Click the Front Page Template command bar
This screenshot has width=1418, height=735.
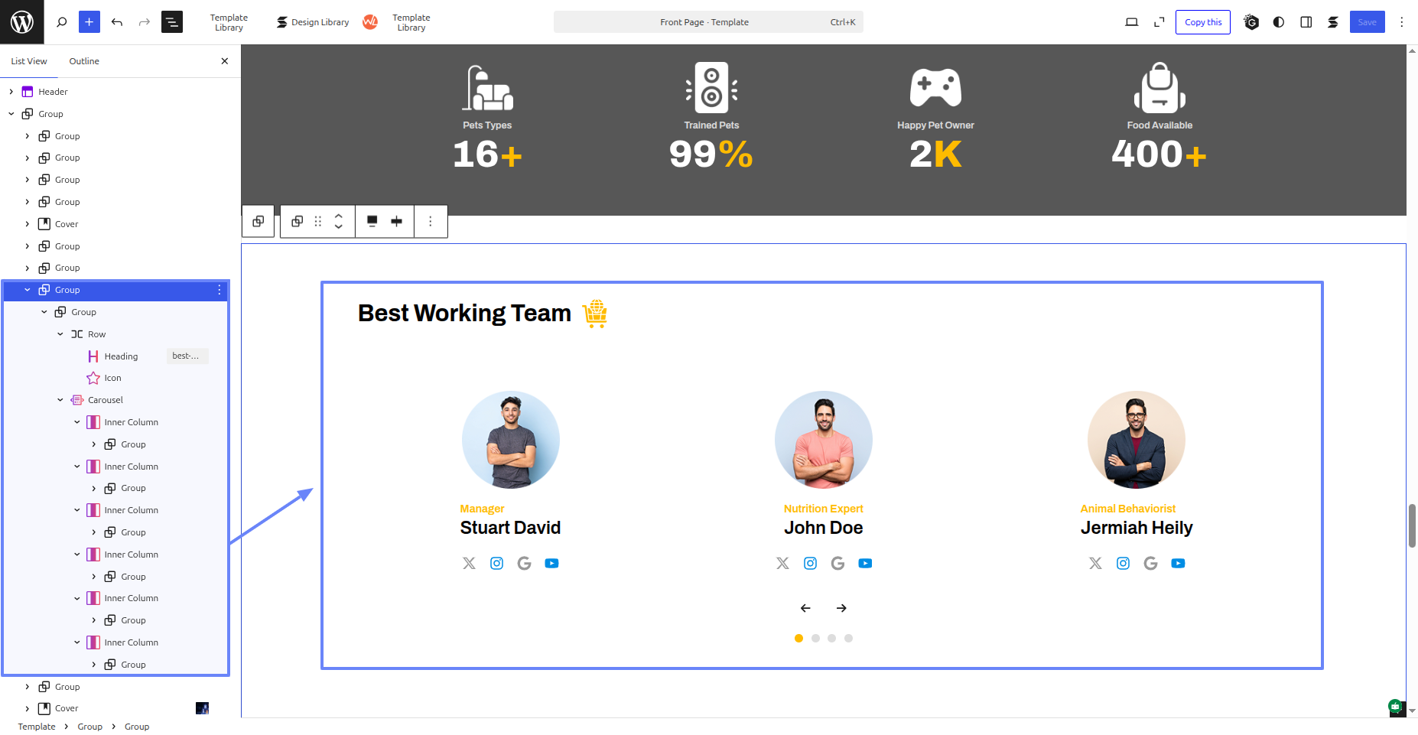point(707,22)
